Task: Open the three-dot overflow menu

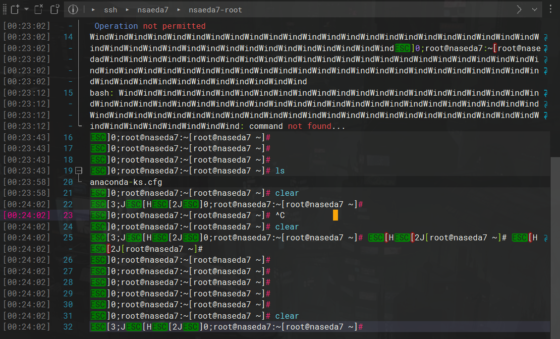Action: coord(551,9)
